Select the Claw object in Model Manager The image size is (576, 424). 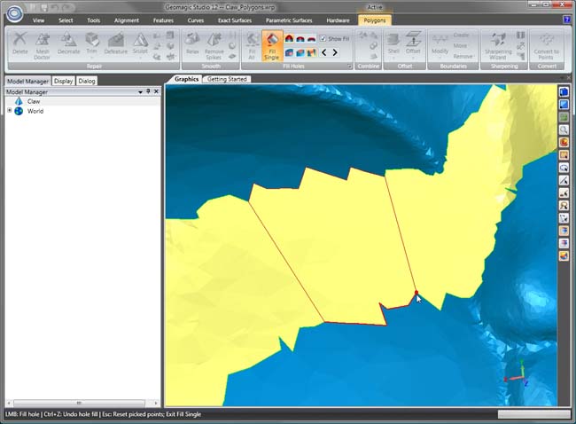tap(34, 101)
